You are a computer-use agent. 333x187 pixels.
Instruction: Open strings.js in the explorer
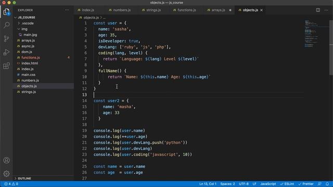coord(29,92)
